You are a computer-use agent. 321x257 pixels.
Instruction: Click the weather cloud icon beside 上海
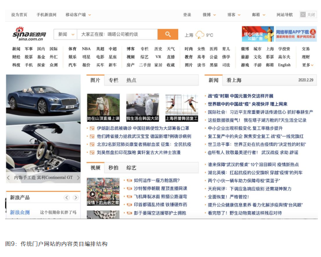(200, 35)
